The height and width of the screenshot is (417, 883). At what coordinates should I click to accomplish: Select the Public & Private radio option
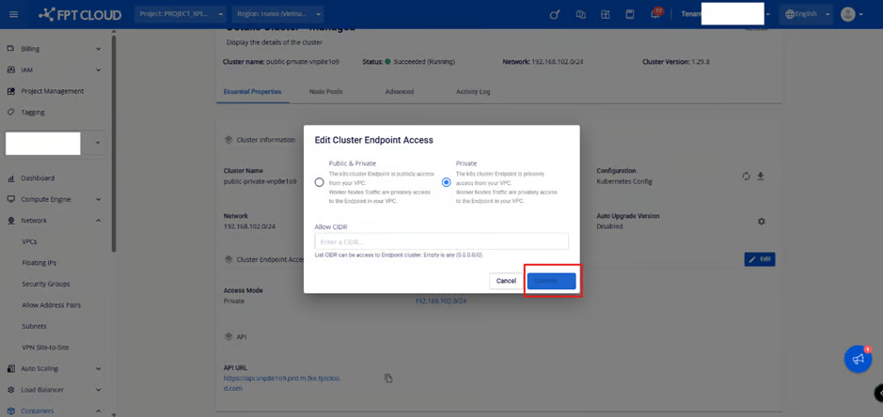pos(320,182)
